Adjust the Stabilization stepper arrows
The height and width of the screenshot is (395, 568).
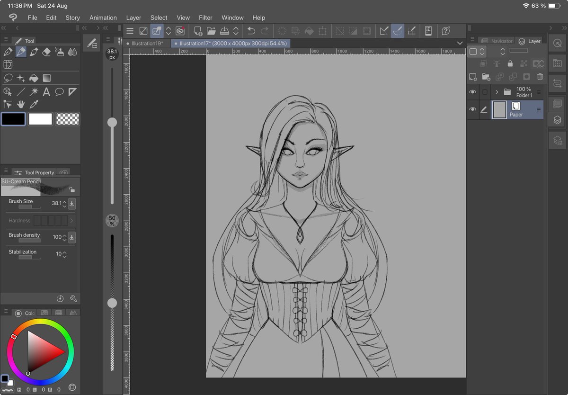click(64, 254)
